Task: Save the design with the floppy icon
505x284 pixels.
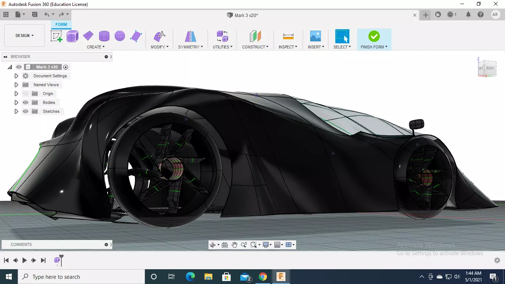Action: 35,15
